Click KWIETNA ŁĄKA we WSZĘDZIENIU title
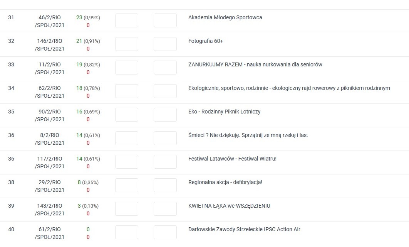This screenshot has width=409, height=247. [x=229, y=206]
